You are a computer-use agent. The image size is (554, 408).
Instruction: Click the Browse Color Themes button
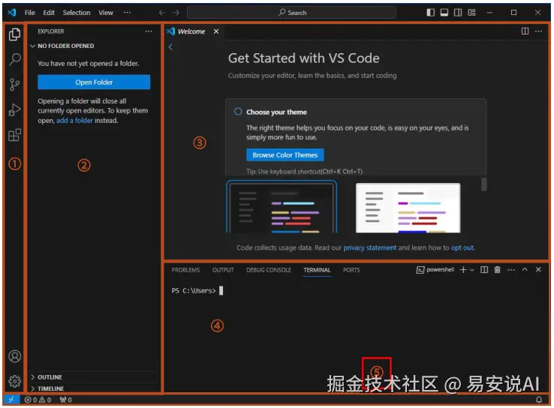coord(285,155)
